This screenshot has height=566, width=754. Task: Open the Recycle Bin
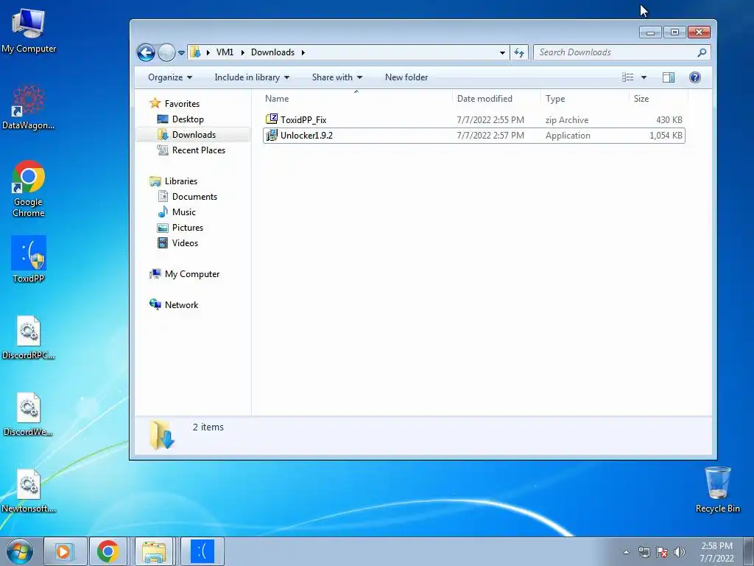(717, 490)
